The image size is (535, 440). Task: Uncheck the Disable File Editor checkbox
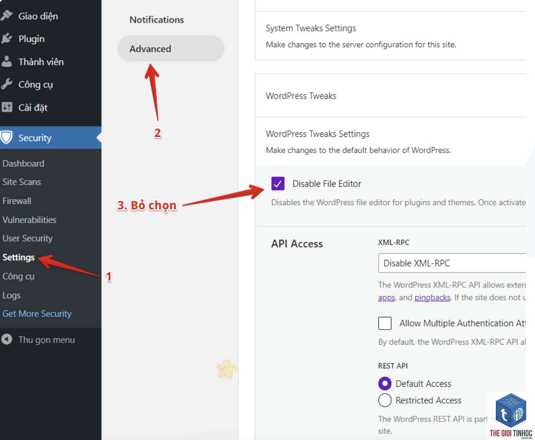277,184
